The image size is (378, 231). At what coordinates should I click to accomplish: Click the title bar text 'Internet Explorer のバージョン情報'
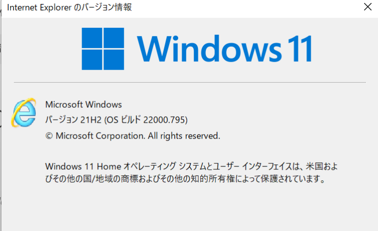click(x=70, y=7)
